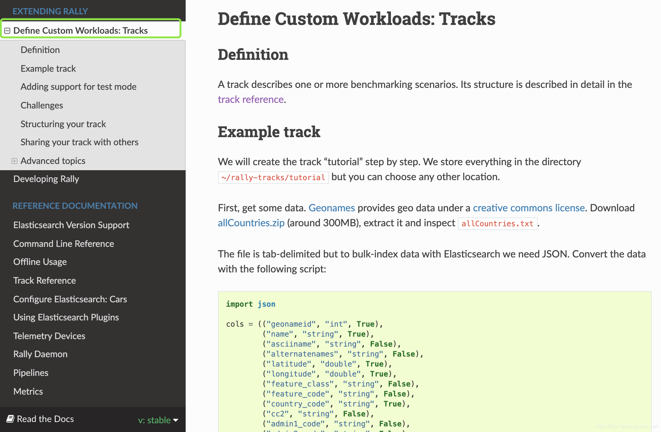Open the Developing Rally page
Viewport: 661px width, 432px height.
tap(46, 179)
